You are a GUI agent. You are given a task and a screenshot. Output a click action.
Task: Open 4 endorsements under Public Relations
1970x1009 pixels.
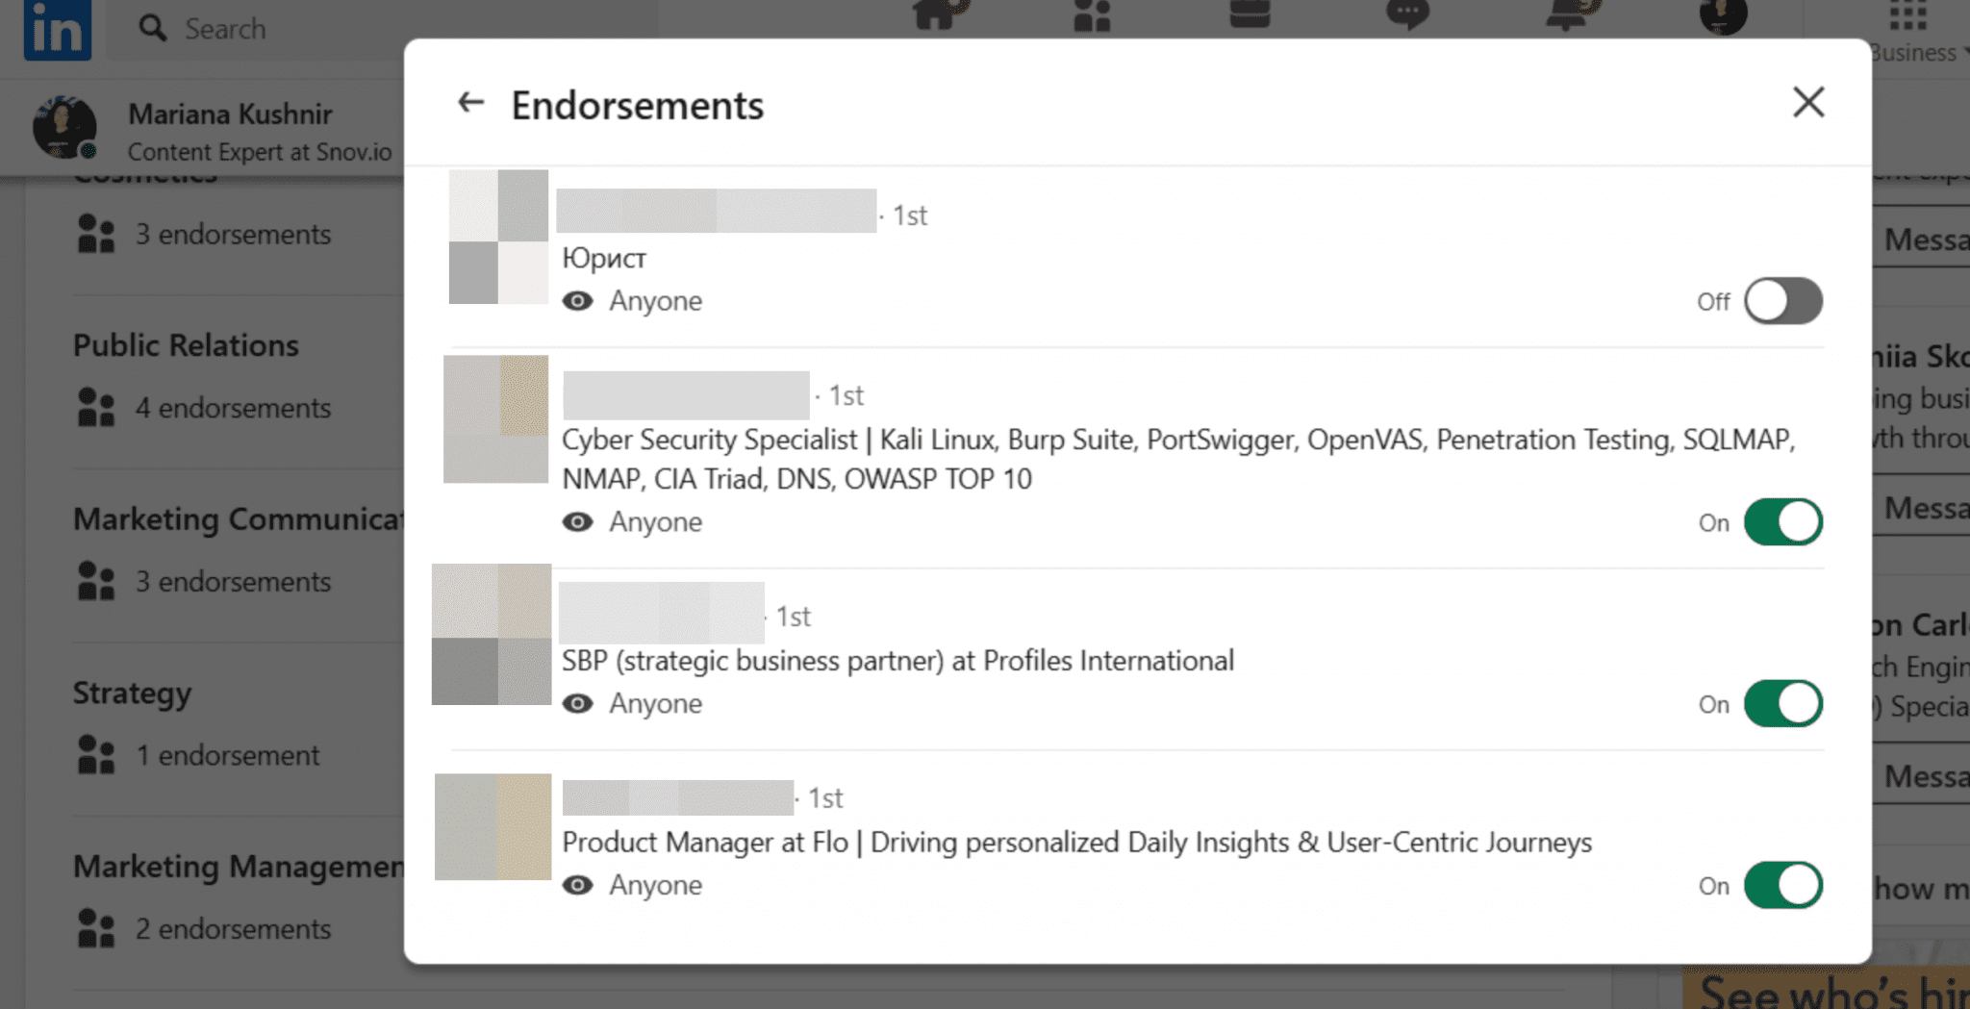tap(234, 408)
